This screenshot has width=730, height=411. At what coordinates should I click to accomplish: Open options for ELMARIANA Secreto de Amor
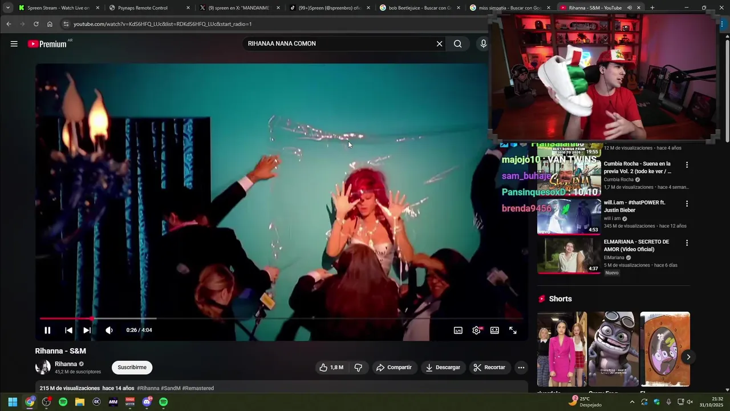[x=687, y=243]
